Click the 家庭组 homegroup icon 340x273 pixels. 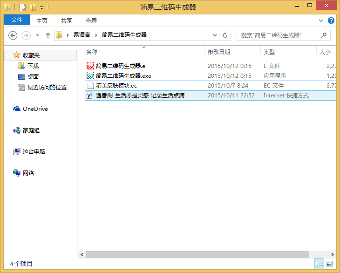point(17,130)
